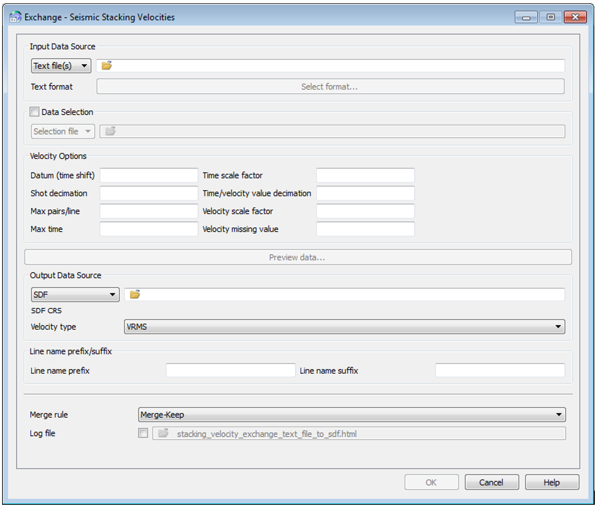Select the Max time input field
The width and height of the screenshot is (598, 509).
149,229
